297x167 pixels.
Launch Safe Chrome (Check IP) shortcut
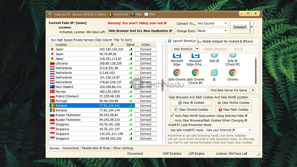195,77
